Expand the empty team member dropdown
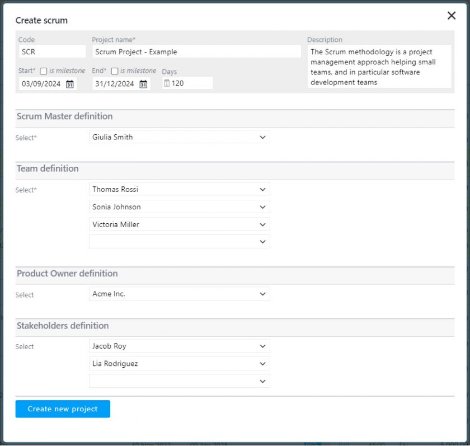Image resolution: width=470 pixels, height=446 pixels. 262,241
